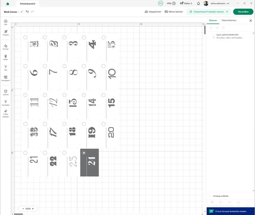255x215 pixels.
Task: Select the dark 24 tag on canvas
Action: [x=90, y=162]
